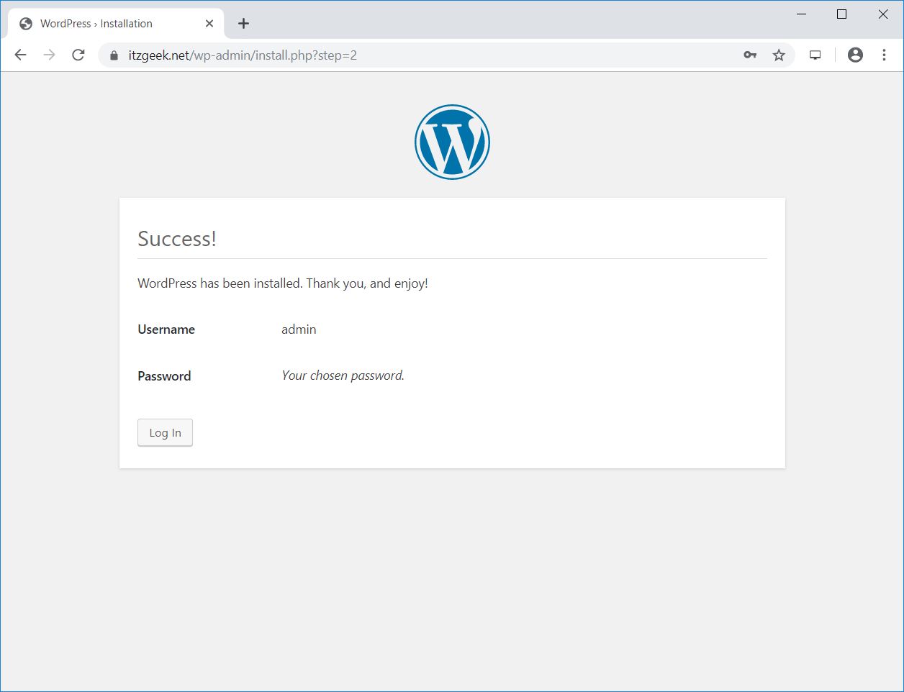Go back to the previous page
Viewport: 904px width, 692px height.
point(20,55)
